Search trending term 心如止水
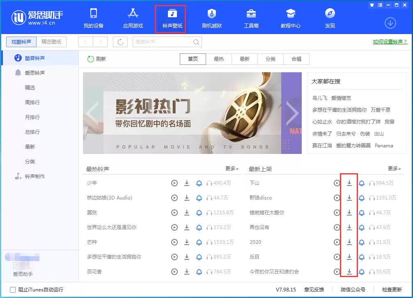This screenshot has height=298, width=413. 322,121
